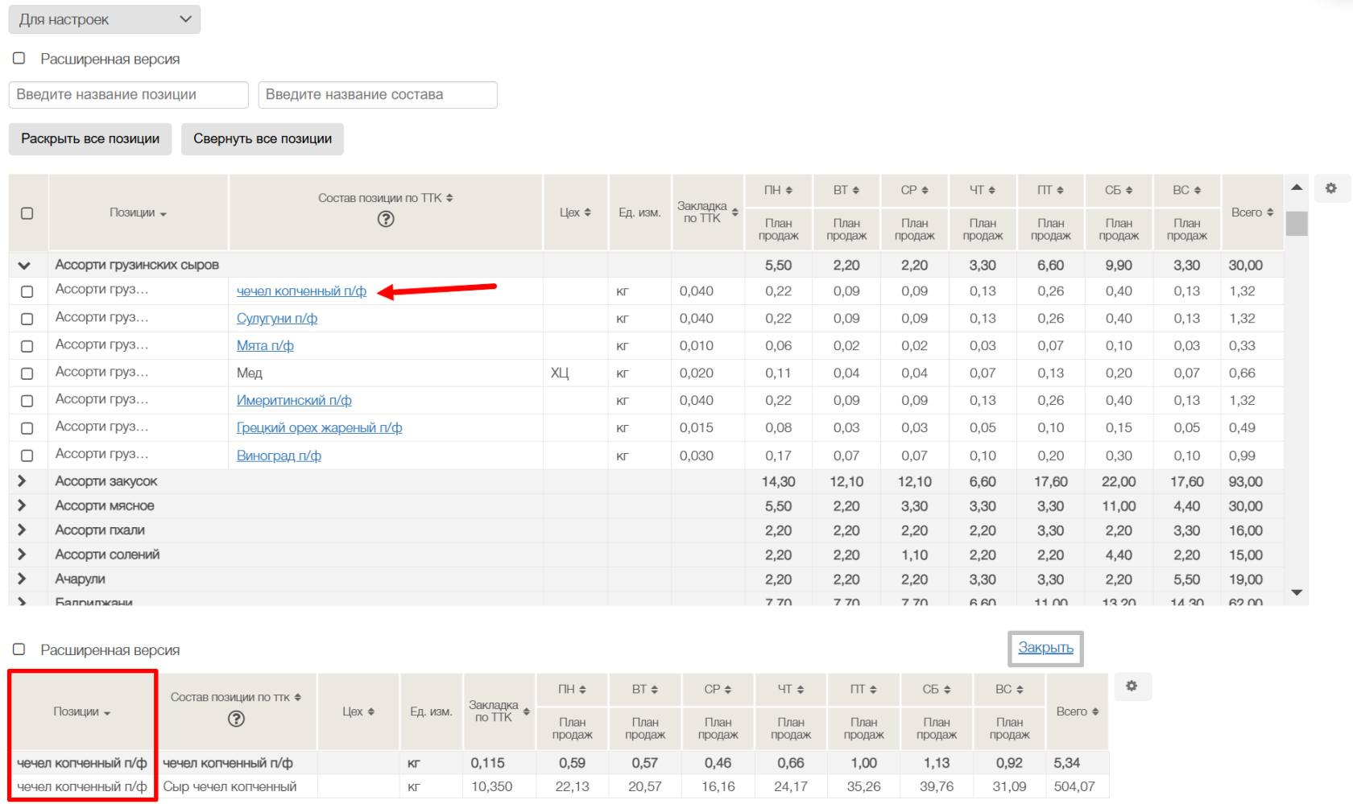Open Позиции header menu in upper table
This screenshot has height=804, width=1353.
(138, 213)
